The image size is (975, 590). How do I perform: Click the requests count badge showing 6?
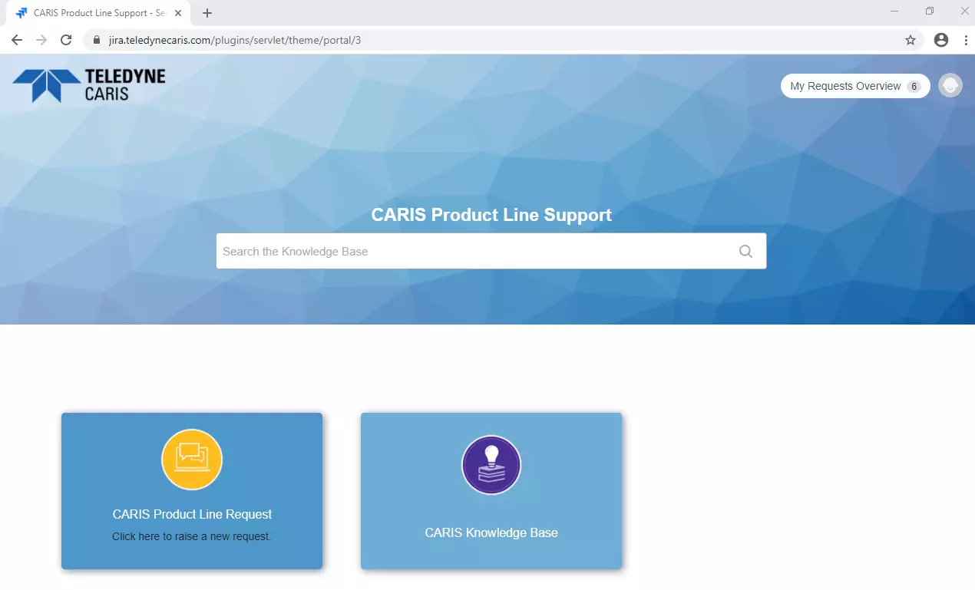tap(914, 86)
